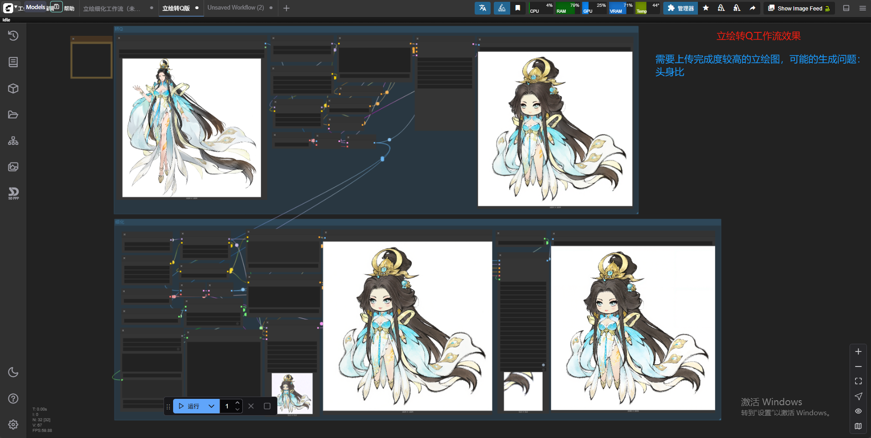This screenshot has width=871, height=438.
Task: Open the workflows tree sidebar icon
Action: [13, 141]
